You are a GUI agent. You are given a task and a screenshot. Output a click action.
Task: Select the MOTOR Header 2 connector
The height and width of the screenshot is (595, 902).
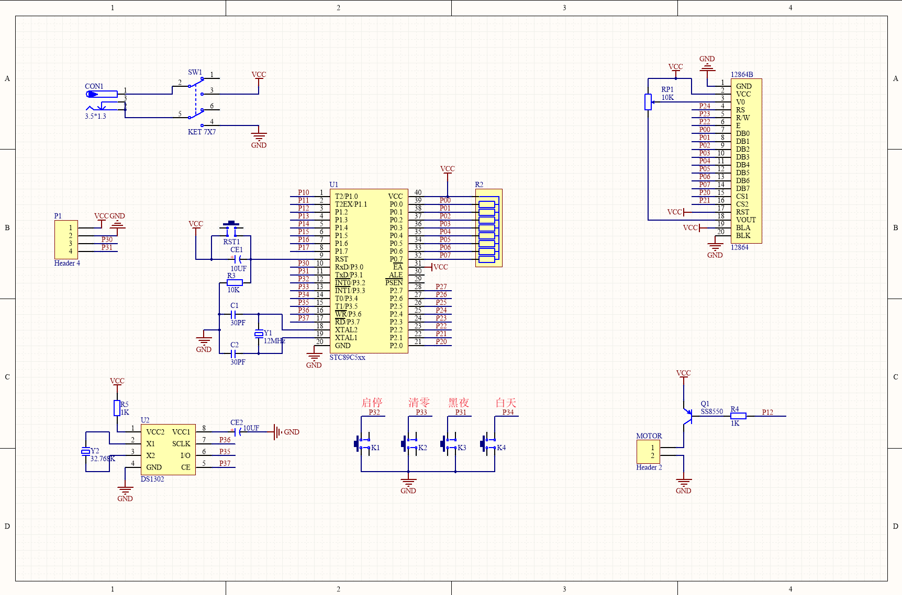(x=648, y=452)
